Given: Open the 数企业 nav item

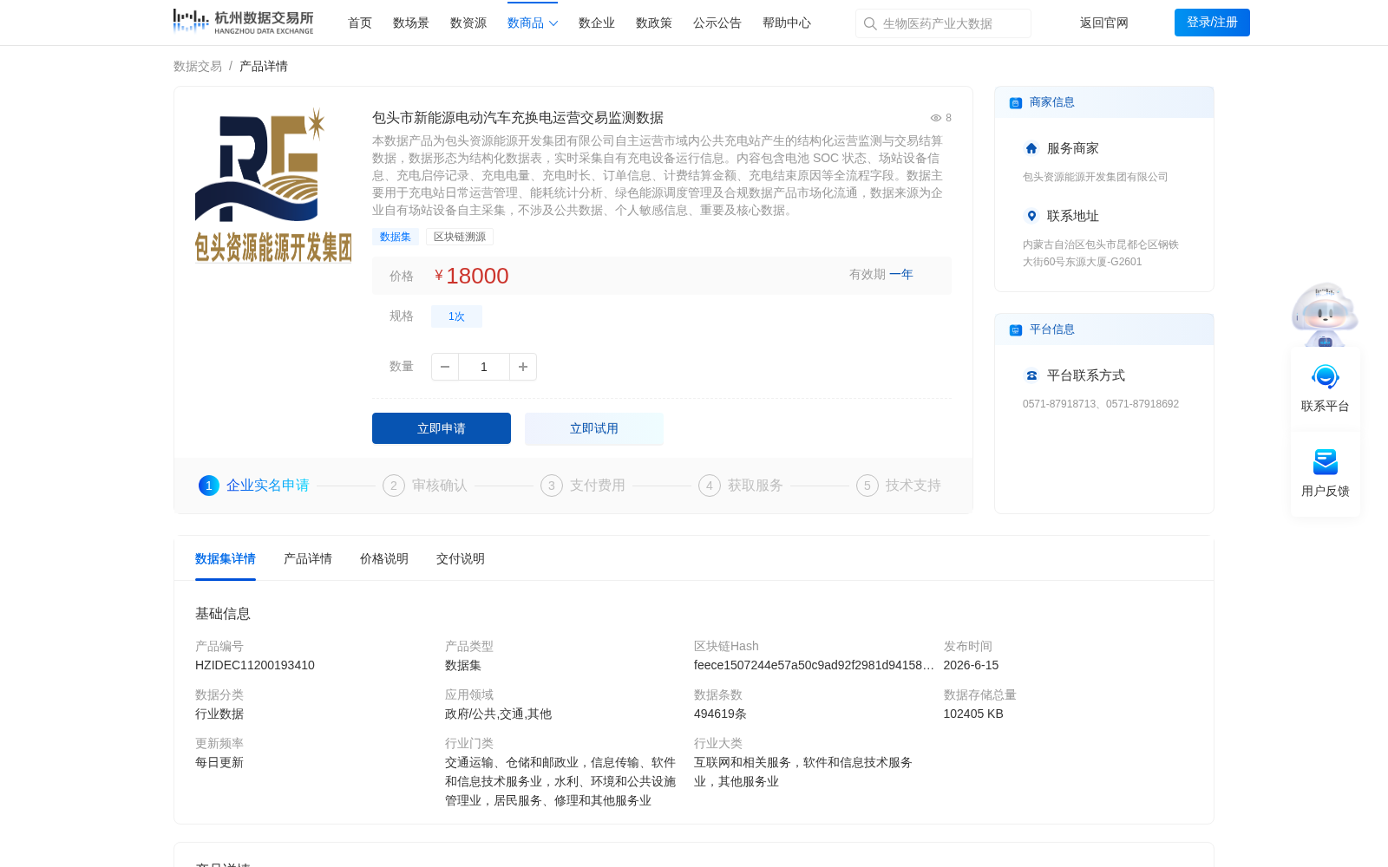Looking at the screenshot, I should (x=597, y=23).
